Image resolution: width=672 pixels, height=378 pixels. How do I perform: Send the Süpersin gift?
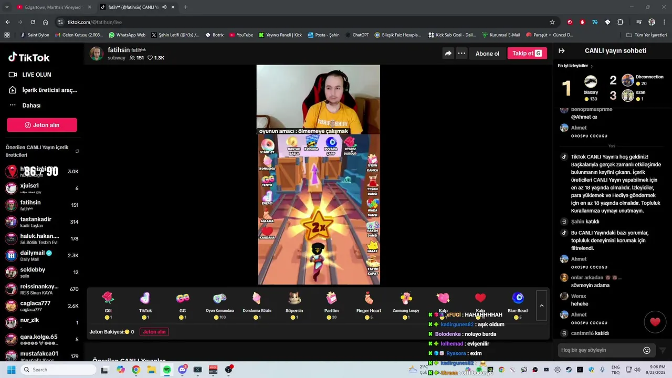tap(295, 305)
